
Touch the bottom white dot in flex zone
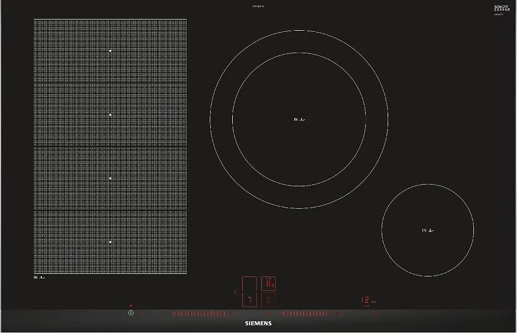(x=110, y=241)
